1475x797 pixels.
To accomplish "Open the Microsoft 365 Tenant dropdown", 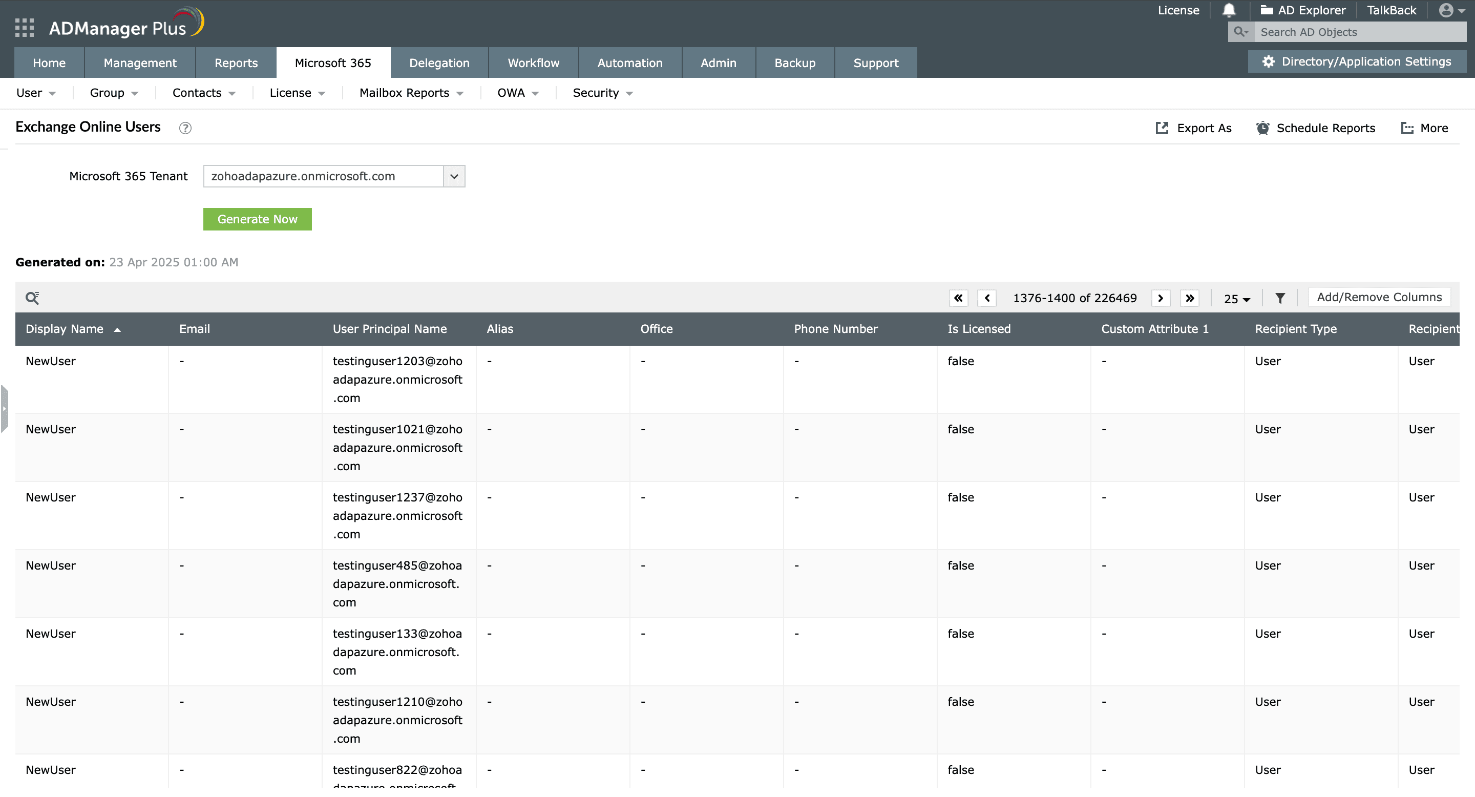I will [454, 176].
